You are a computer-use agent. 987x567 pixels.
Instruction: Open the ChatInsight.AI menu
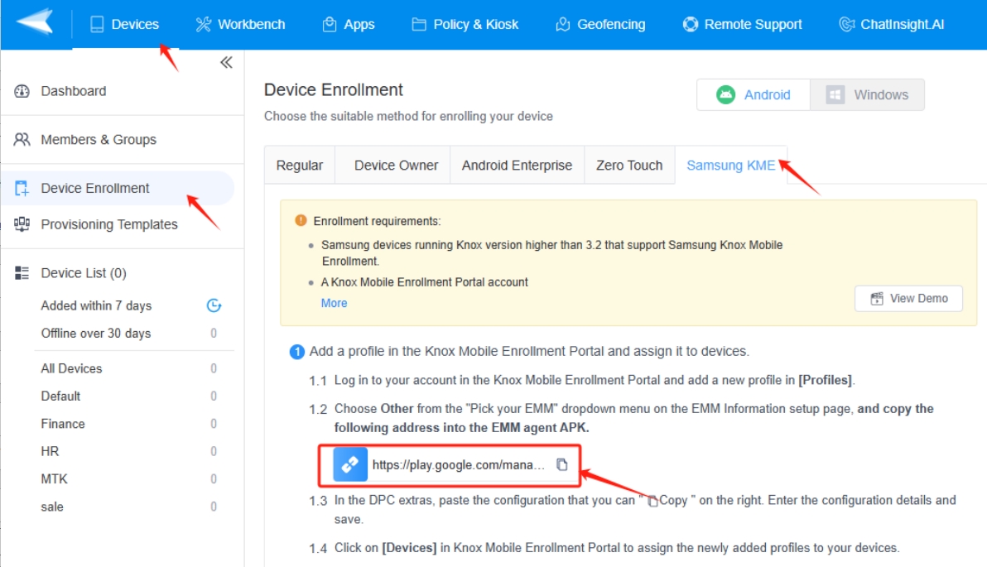tap(891, 25)
